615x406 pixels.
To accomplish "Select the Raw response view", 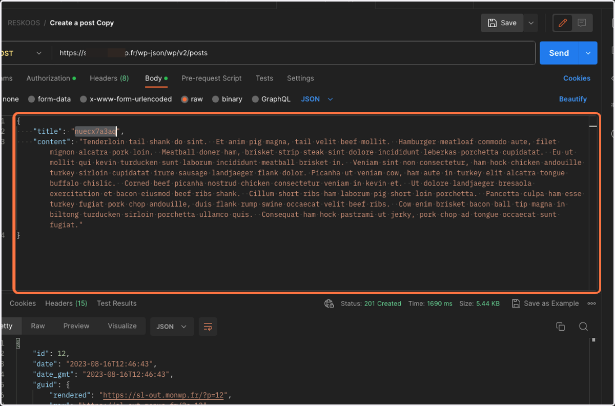I will pyautogui.click(x=38, y=326).
